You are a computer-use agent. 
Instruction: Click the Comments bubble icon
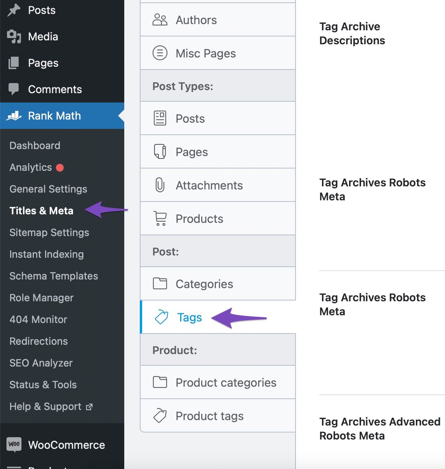14,89
